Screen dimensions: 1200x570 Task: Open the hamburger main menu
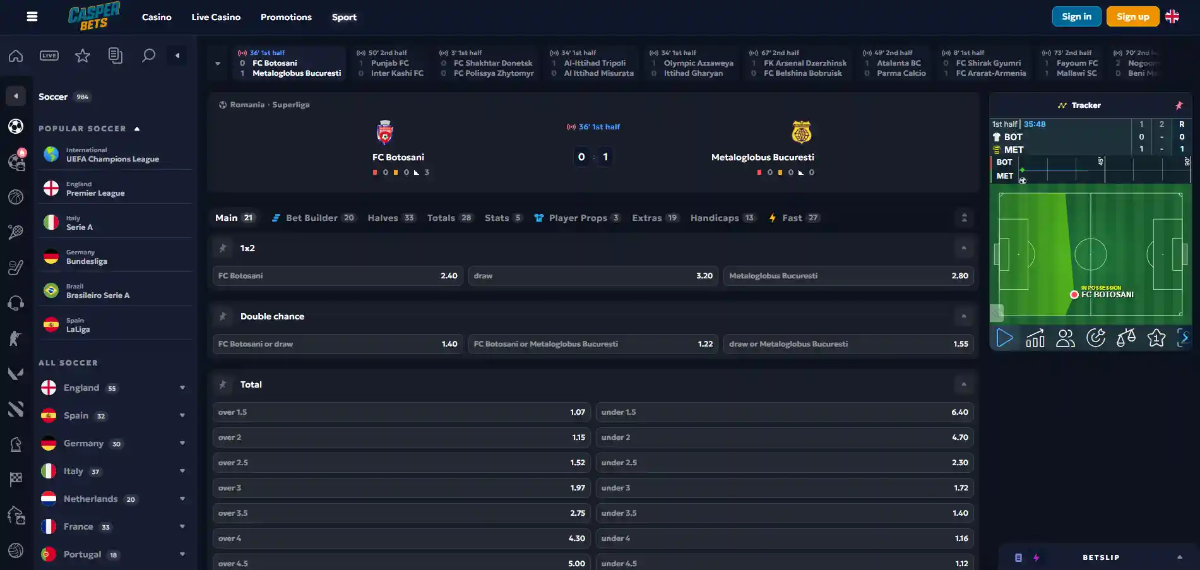[32, 17]
